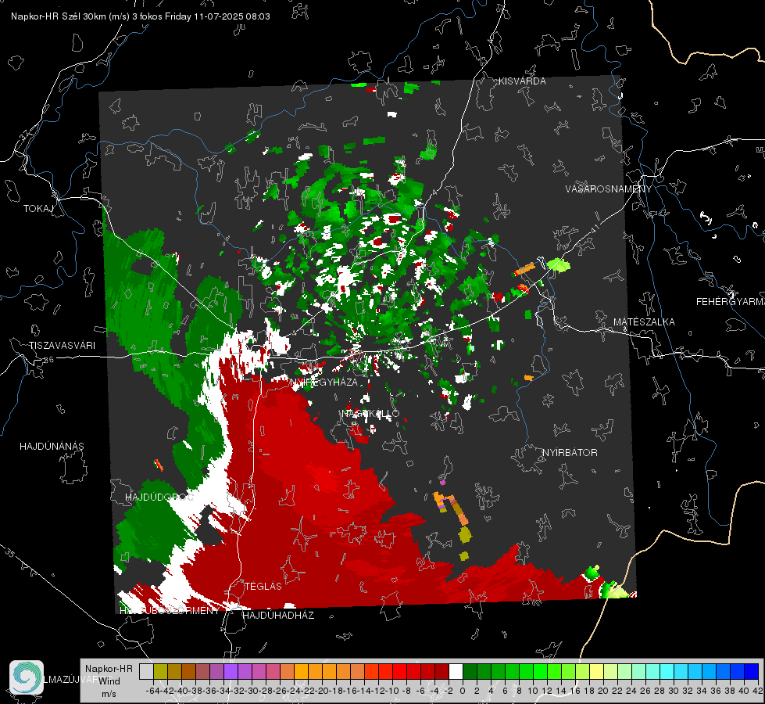
Task: Click the Napkor-HR legend title
Action: click(109, 669)
